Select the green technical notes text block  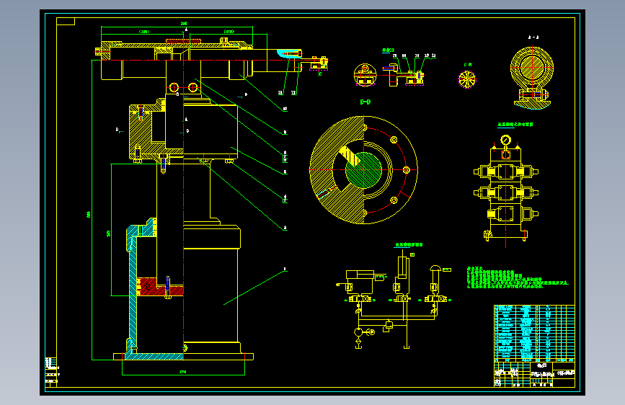click(x=517, y=278)
